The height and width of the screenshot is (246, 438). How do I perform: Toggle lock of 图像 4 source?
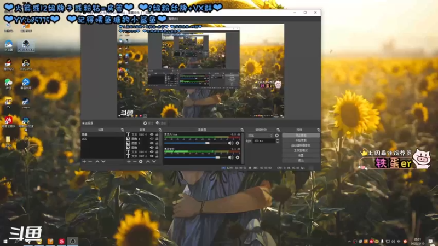tap(157, 139)
